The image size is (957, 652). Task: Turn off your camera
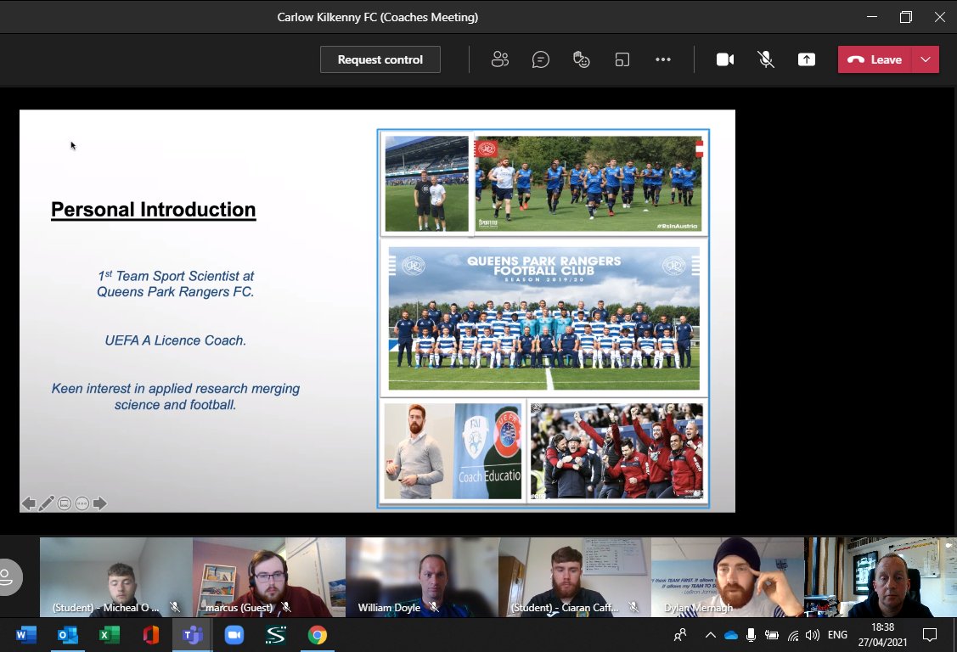pyautogui.click(x=724, y=59)
